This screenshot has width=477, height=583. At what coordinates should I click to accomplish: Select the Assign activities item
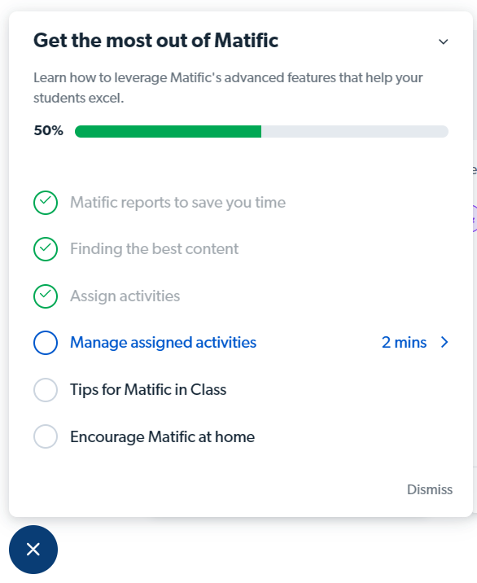point(125,296)
